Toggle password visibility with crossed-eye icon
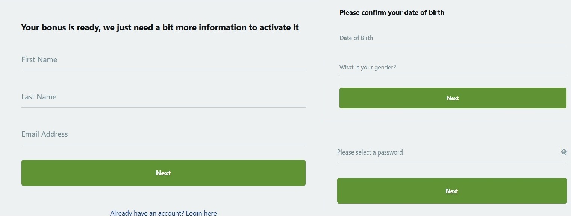This screenshot has width=571, height=216. click(563, 152)
